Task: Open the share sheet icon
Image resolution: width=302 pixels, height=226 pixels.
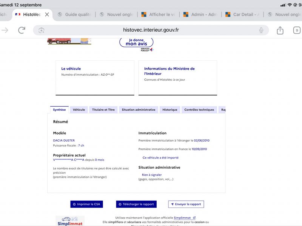Action: (x=280, y=30)
